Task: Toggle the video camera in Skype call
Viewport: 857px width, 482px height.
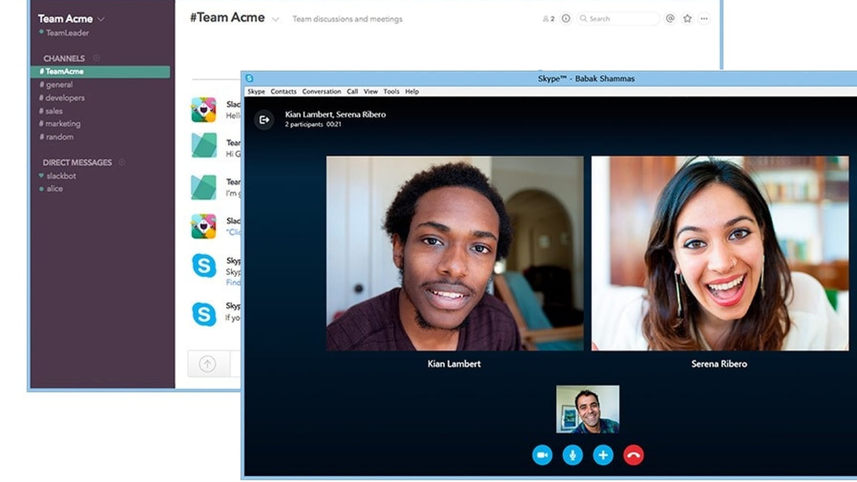Action: (542, 455)
